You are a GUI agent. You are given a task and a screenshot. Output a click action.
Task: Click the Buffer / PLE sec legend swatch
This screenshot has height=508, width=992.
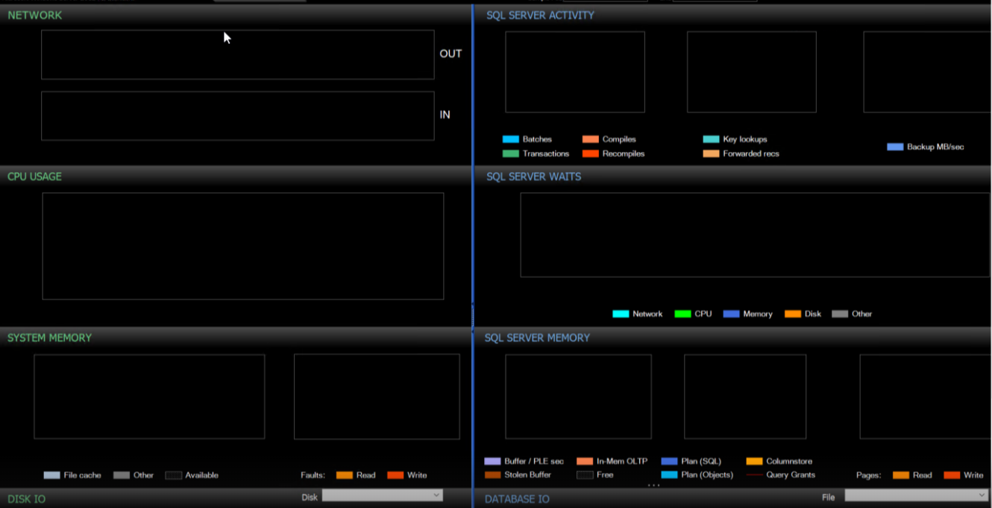(x=492, y=461)
